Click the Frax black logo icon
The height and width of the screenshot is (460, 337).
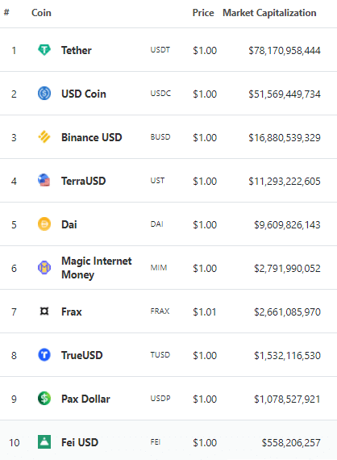[44, 311]
